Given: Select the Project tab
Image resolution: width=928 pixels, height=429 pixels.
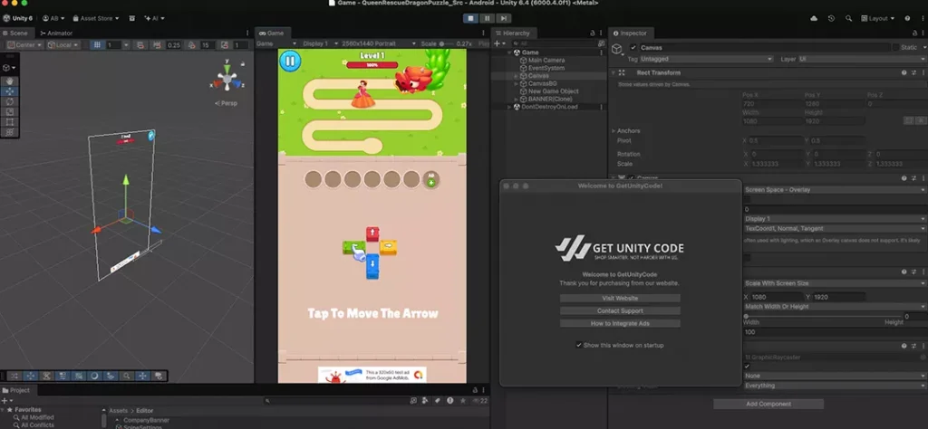Looking at the screenshot, I should pyautogui.click(x=16, y=390).
